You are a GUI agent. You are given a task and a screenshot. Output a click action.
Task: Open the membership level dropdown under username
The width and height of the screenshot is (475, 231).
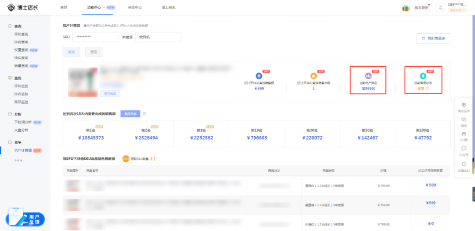(458, 10)
